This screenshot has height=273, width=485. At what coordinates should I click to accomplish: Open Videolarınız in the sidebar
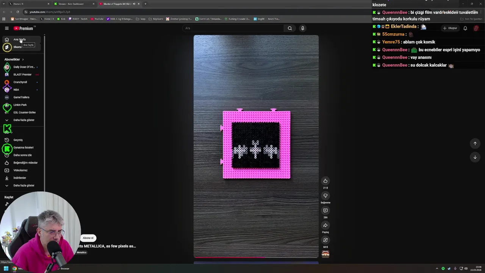tap(22, 170)
